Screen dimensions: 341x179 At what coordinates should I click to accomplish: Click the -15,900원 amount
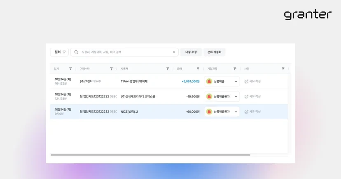(193, 96)
